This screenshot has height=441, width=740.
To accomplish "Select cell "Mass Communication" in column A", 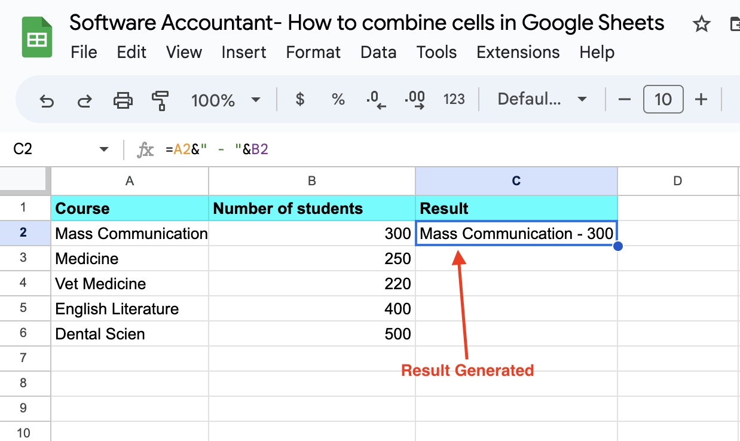I will 130,233.
